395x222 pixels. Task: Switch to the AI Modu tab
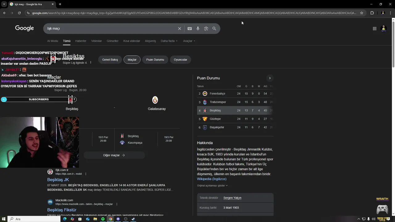tap(52, 41)
